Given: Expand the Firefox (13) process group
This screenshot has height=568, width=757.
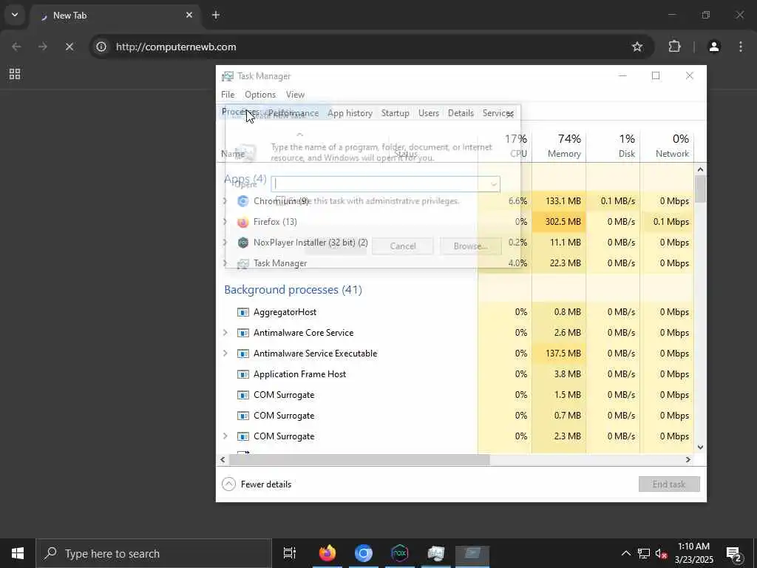Looking at the screenshot, I should tap(225, 222).
